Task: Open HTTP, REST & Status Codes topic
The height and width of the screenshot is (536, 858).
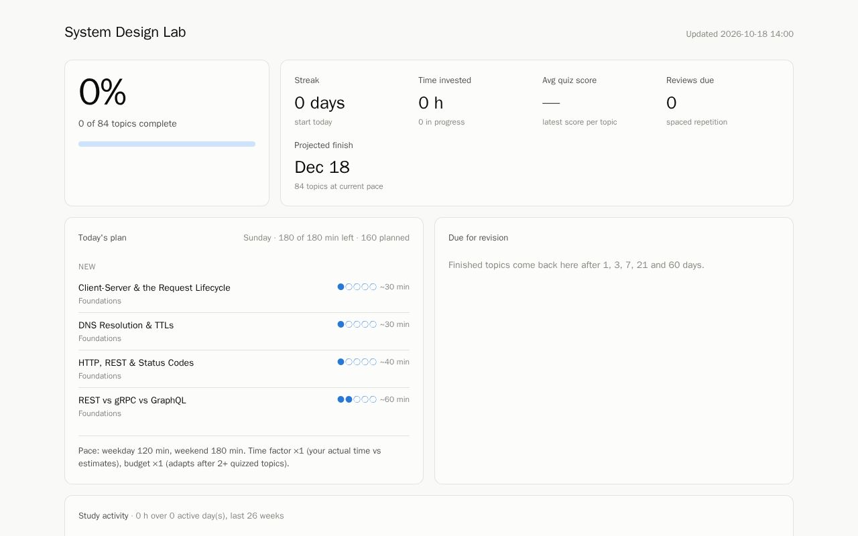Action: pos(136,362)
